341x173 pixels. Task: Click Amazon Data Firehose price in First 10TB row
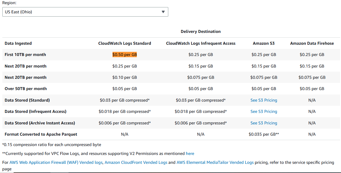[312, 55]
